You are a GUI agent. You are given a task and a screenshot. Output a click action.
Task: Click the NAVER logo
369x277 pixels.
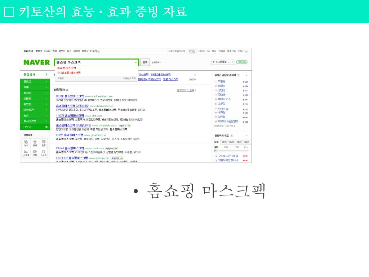pyautogui.click(x=37, y=62)
